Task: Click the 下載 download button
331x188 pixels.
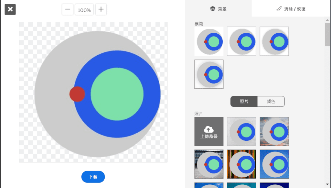Action: (93, 177)
